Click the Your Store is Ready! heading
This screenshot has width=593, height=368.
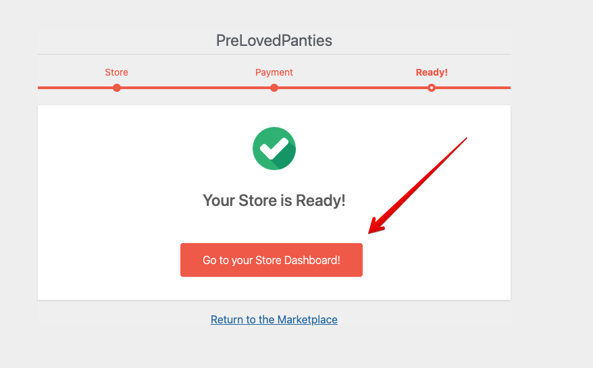click(x=274, y=201)
